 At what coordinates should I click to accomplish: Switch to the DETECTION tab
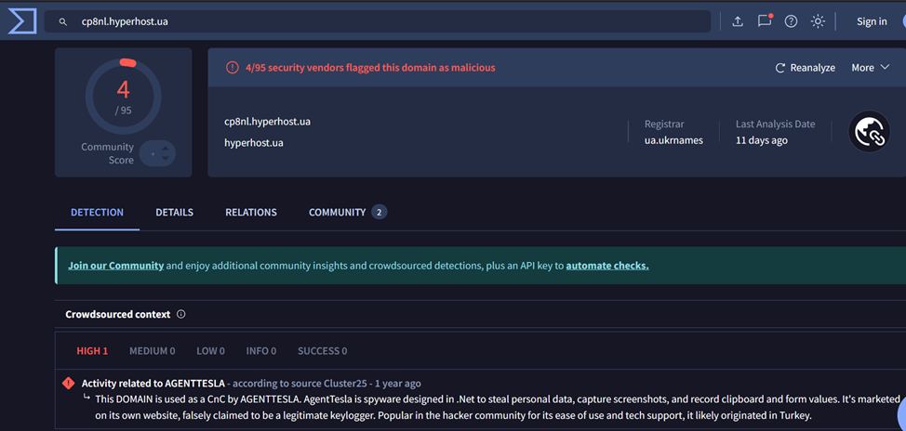(x=97, y=213)
